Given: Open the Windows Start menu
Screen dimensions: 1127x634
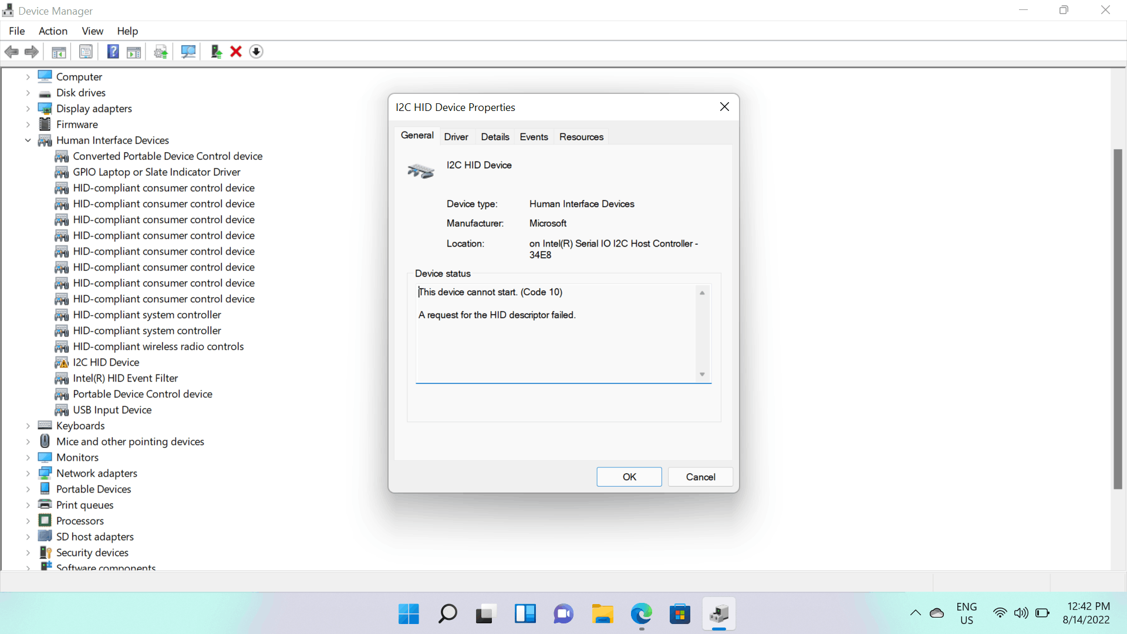Looking at the screenshot, I should 409,614.
